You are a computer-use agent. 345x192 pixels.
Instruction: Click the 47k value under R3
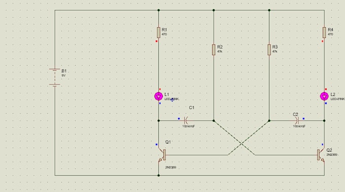[x=275, y=52]
